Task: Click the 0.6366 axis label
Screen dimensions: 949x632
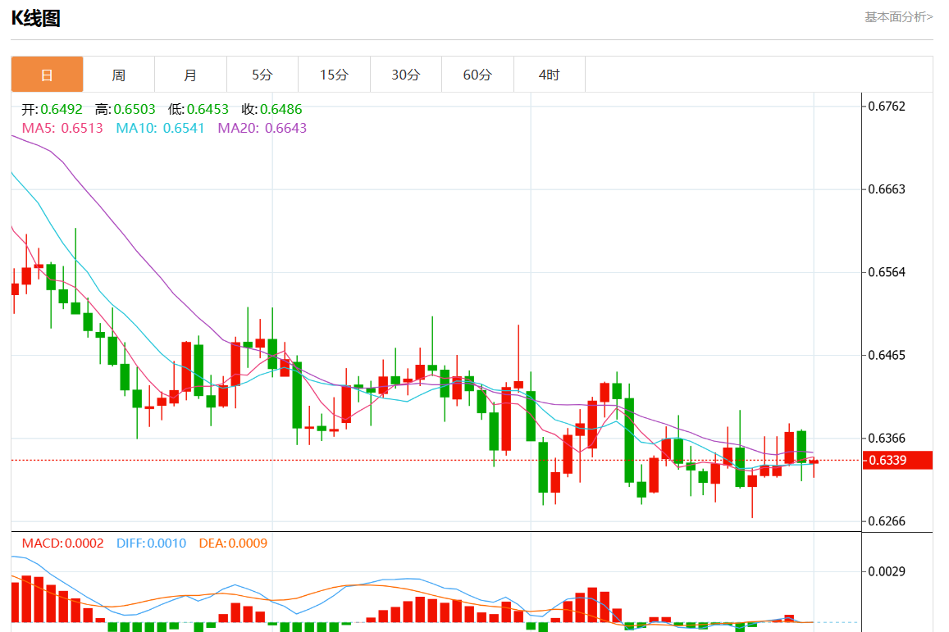Action: tap(887, 438)
